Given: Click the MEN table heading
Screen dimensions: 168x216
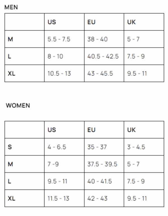Looking at the screenshot, I should 11,8.
